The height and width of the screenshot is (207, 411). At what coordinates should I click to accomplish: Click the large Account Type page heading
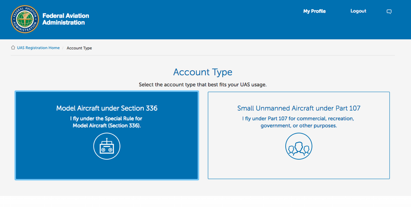point(203,72)
